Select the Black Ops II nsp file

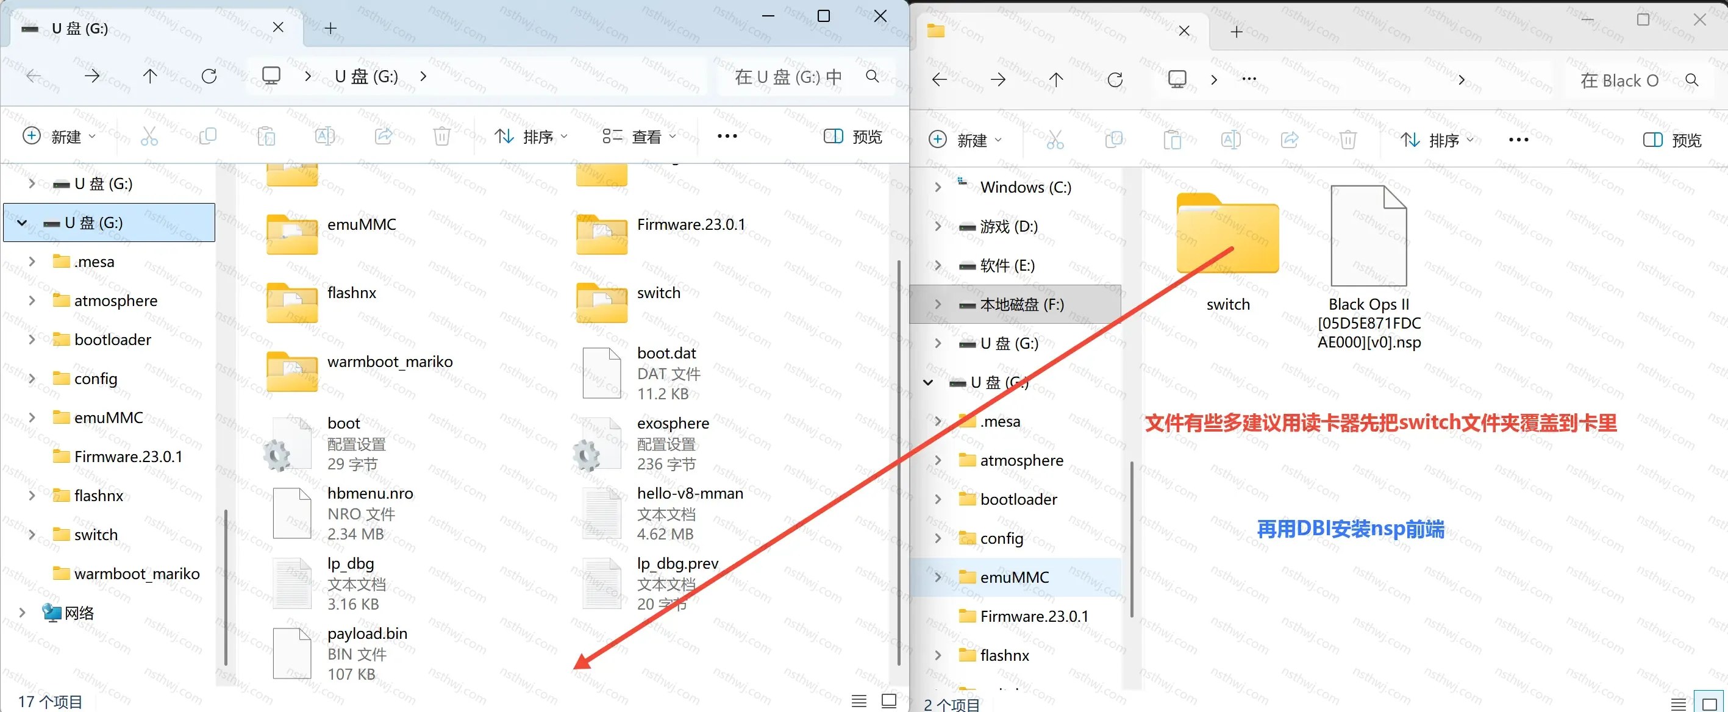[x=1369, y=268]
